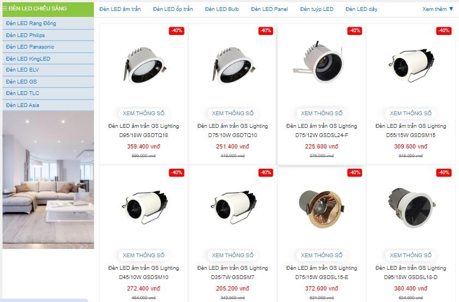Open the GSDSM10 white spotlight image
Viewport: 459px width, 302px height.
(145, 207)
